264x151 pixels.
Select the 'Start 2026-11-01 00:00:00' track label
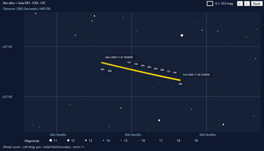(x=119, y=57)
